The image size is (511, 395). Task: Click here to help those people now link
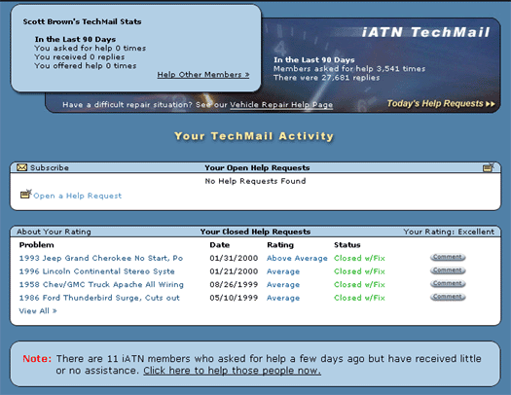[x=232, y=371]
